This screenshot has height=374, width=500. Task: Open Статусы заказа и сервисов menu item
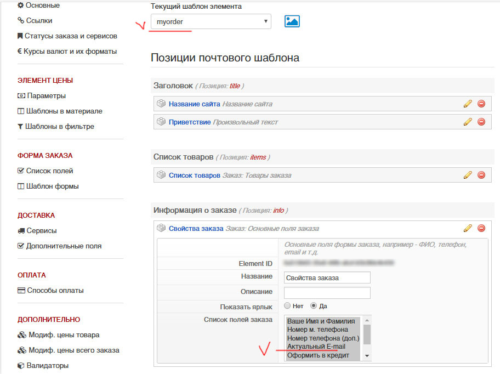(x=71, y=36)
